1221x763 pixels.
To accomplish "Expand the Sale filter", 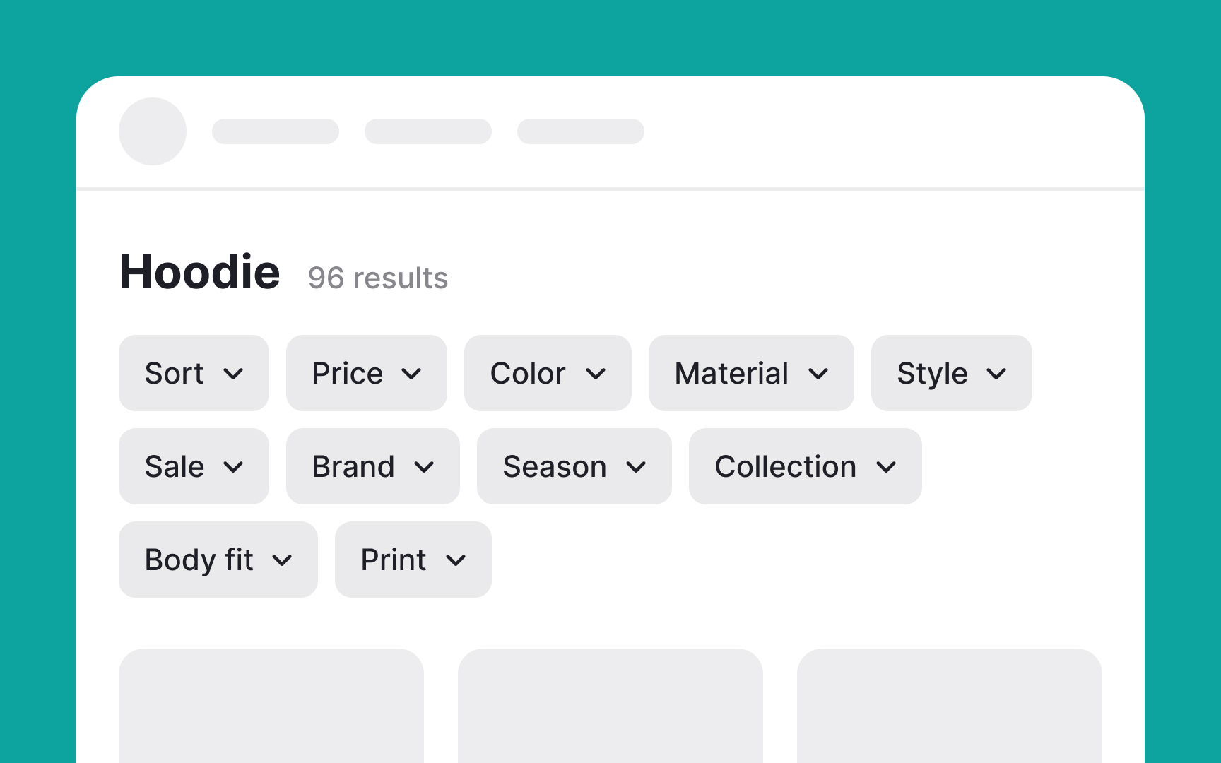I will point(193,466).
